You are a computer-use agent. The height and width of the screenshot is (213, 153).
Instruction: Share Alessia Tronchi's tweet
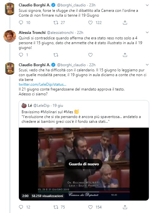coord(125,55)
